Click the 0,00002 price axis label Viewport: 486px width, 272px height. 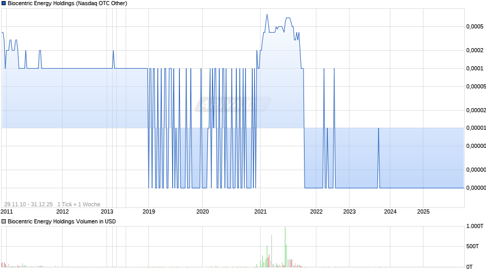[476, 110]
